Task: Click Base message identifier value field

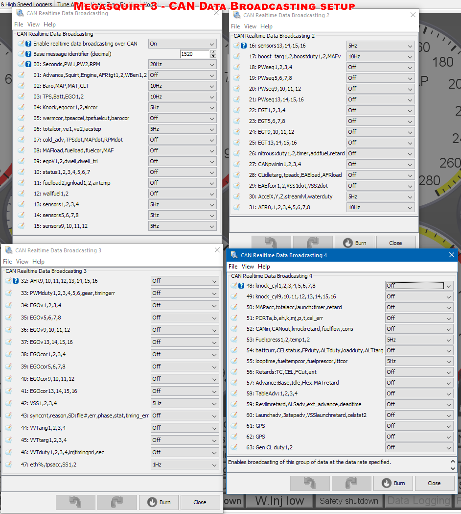Action: (195, 54)
